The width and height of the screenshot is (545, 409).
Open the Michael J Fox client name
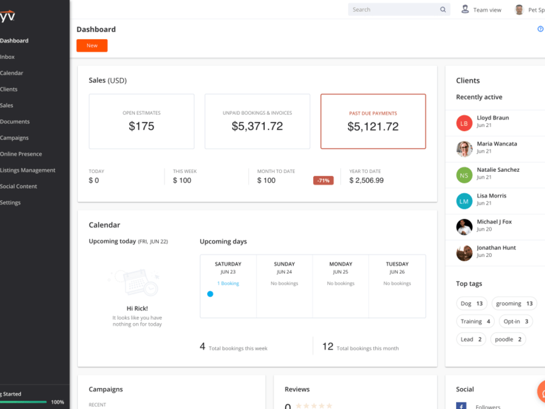tap(494, 221)
